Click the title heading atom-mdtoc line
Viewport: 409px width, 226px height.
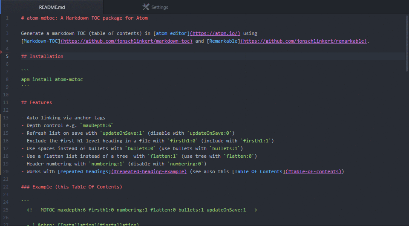pyautogui.click(x=84, y=18)
